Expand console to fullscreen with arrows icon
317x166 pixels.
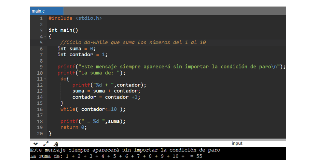click(x=46, y=144)
